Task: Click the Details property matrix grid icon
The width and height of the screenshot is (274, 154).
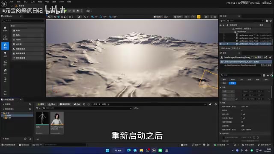Action: tap(264, 75)
